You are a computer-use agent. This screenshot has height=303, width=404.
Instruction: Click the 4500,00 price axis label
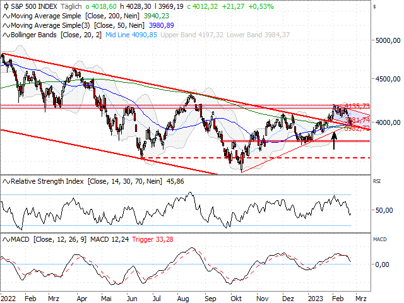click(x=388, y=79)
